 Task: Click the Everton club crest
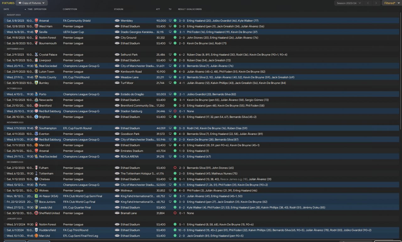click(36, 134)
